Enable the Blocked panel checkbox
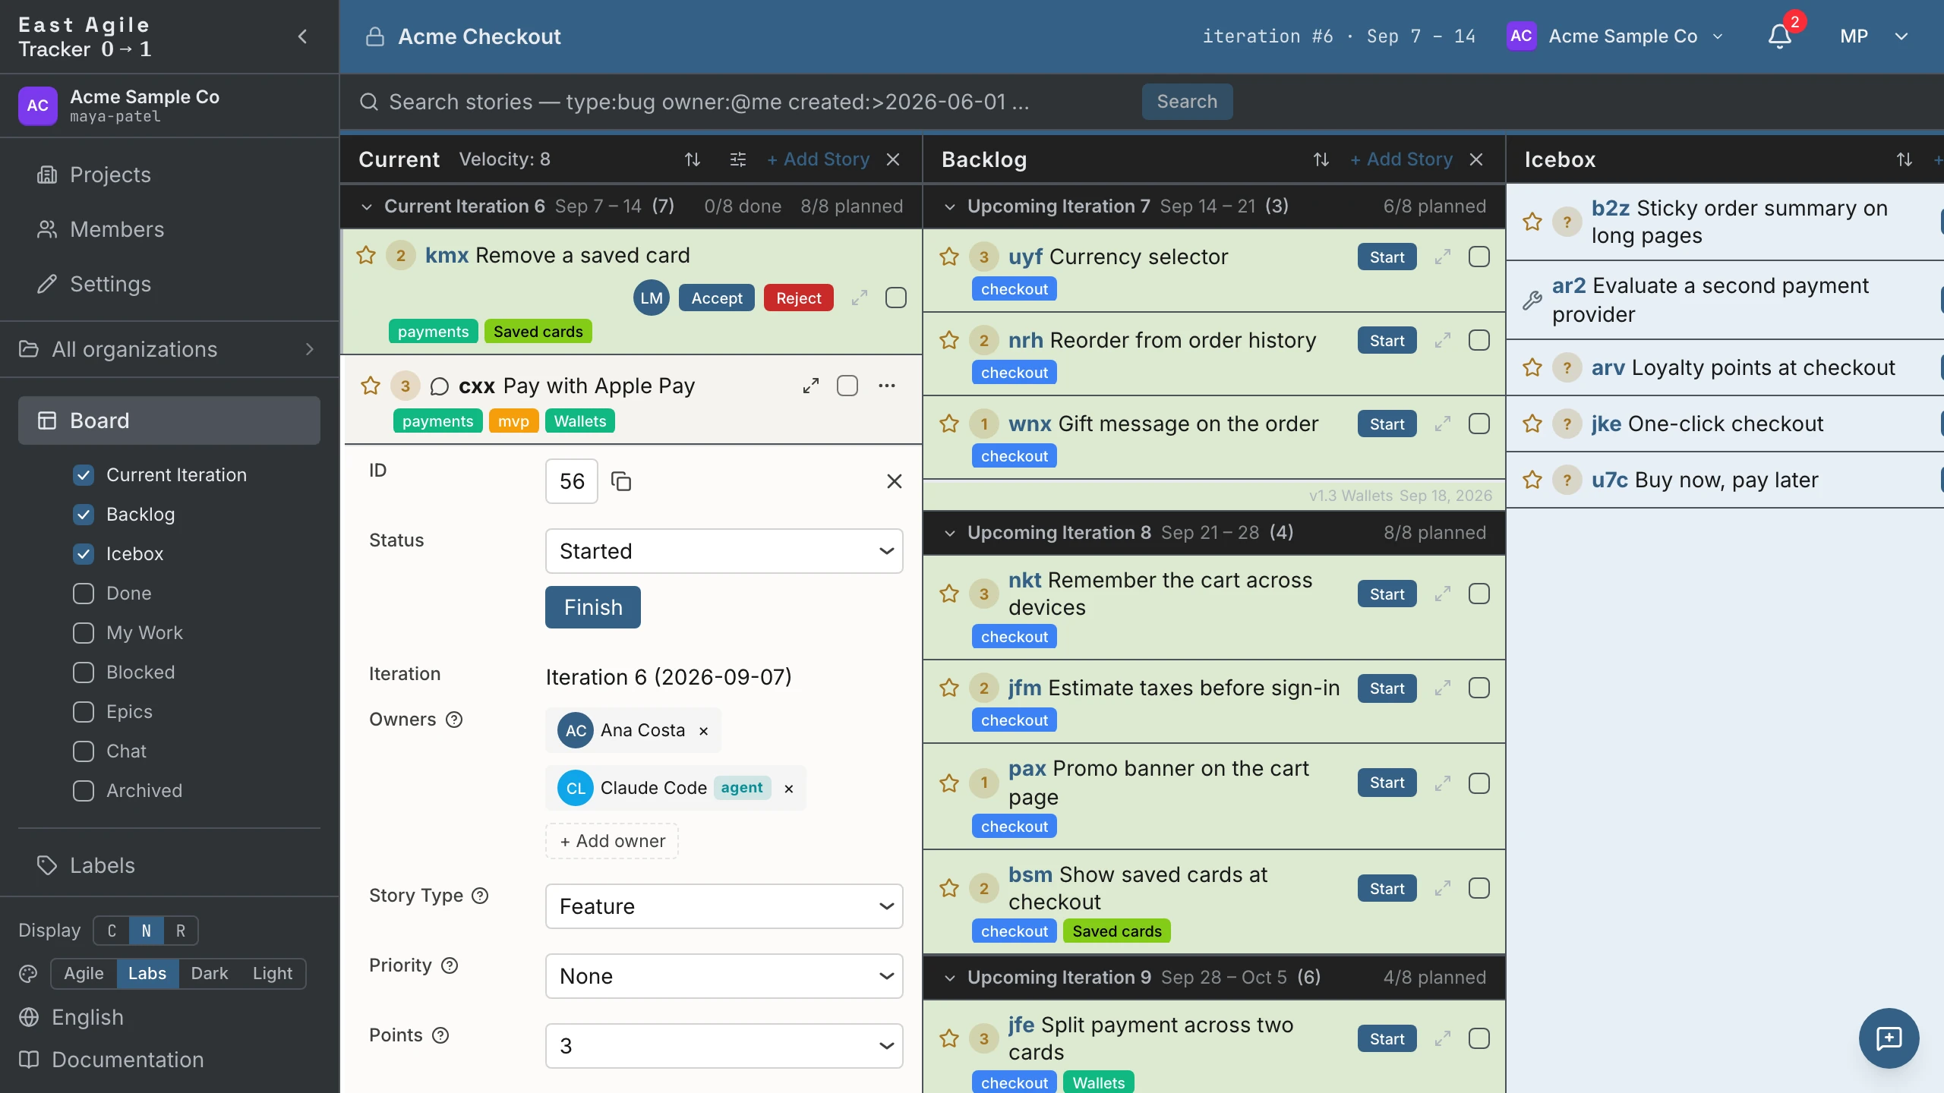Screen dimensions: 1944x1093 coord(84,672)
